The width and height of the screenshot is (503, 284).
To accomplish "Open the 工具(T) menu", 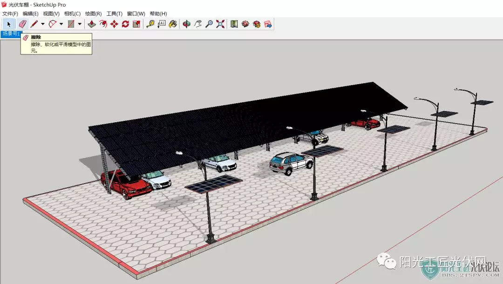I will [114, 13].
